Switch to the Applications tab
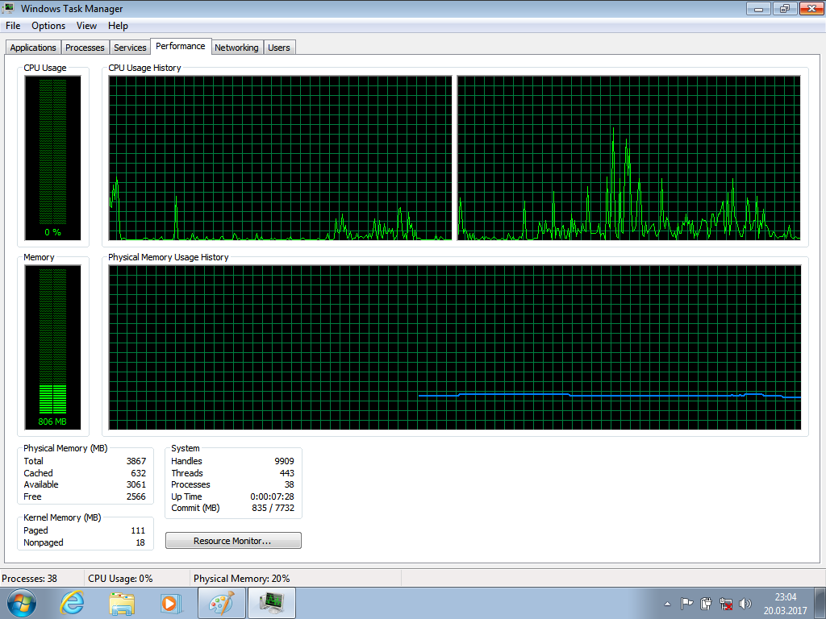Screen dimensions: 826x619 (x=32, y=48)
